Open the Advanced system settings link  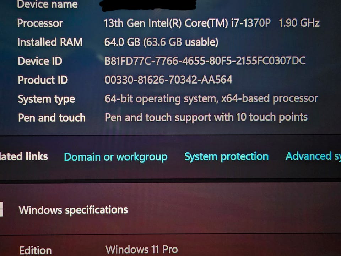(x=313, y=156)
